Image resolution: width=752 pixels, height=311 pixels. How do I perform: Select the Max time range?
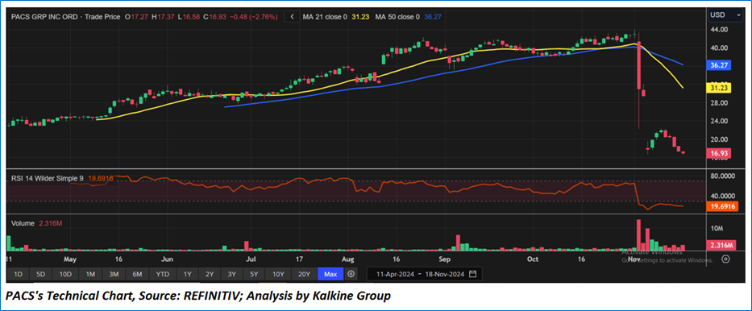coord(330,274)
